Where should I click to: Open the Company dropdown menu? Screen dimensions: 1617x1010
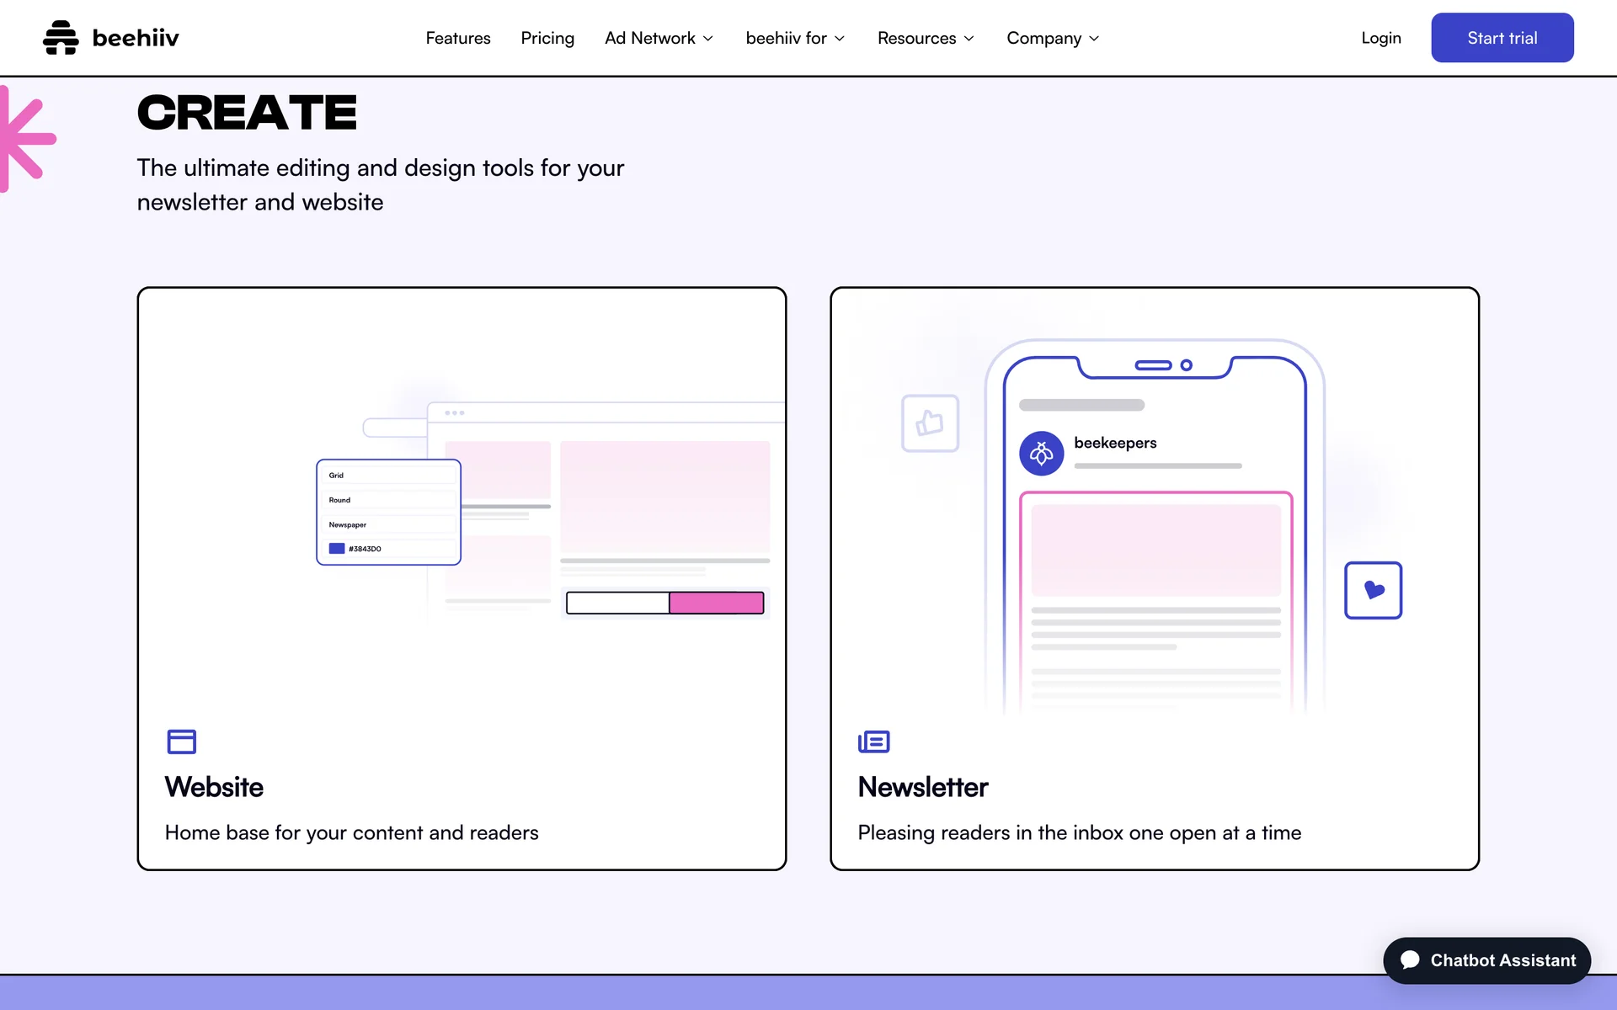click(x=1052, y=38)
